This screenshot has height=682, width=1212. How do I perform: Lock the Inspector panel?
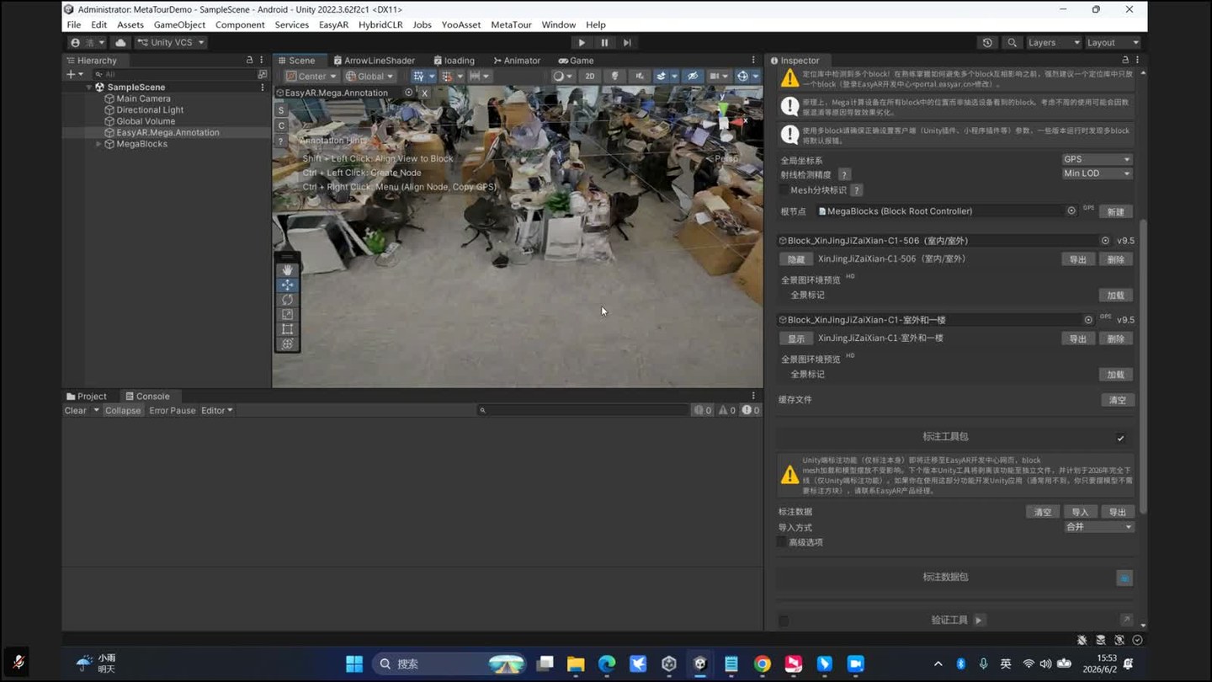tap(1125, 60)
